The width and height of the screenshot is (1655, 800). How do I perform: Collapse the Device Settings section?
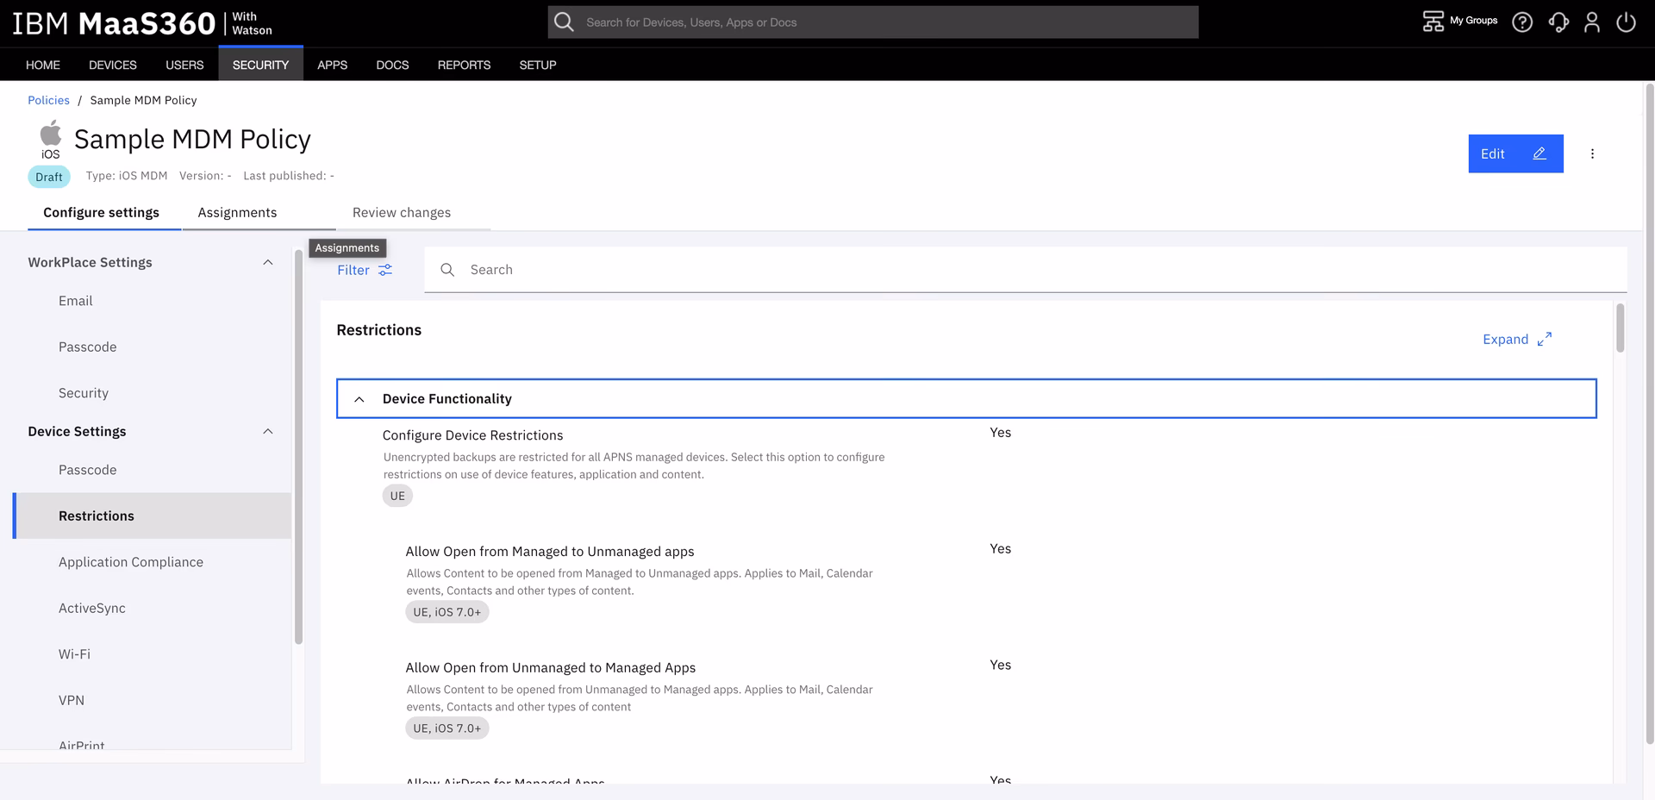click(267, 431)
